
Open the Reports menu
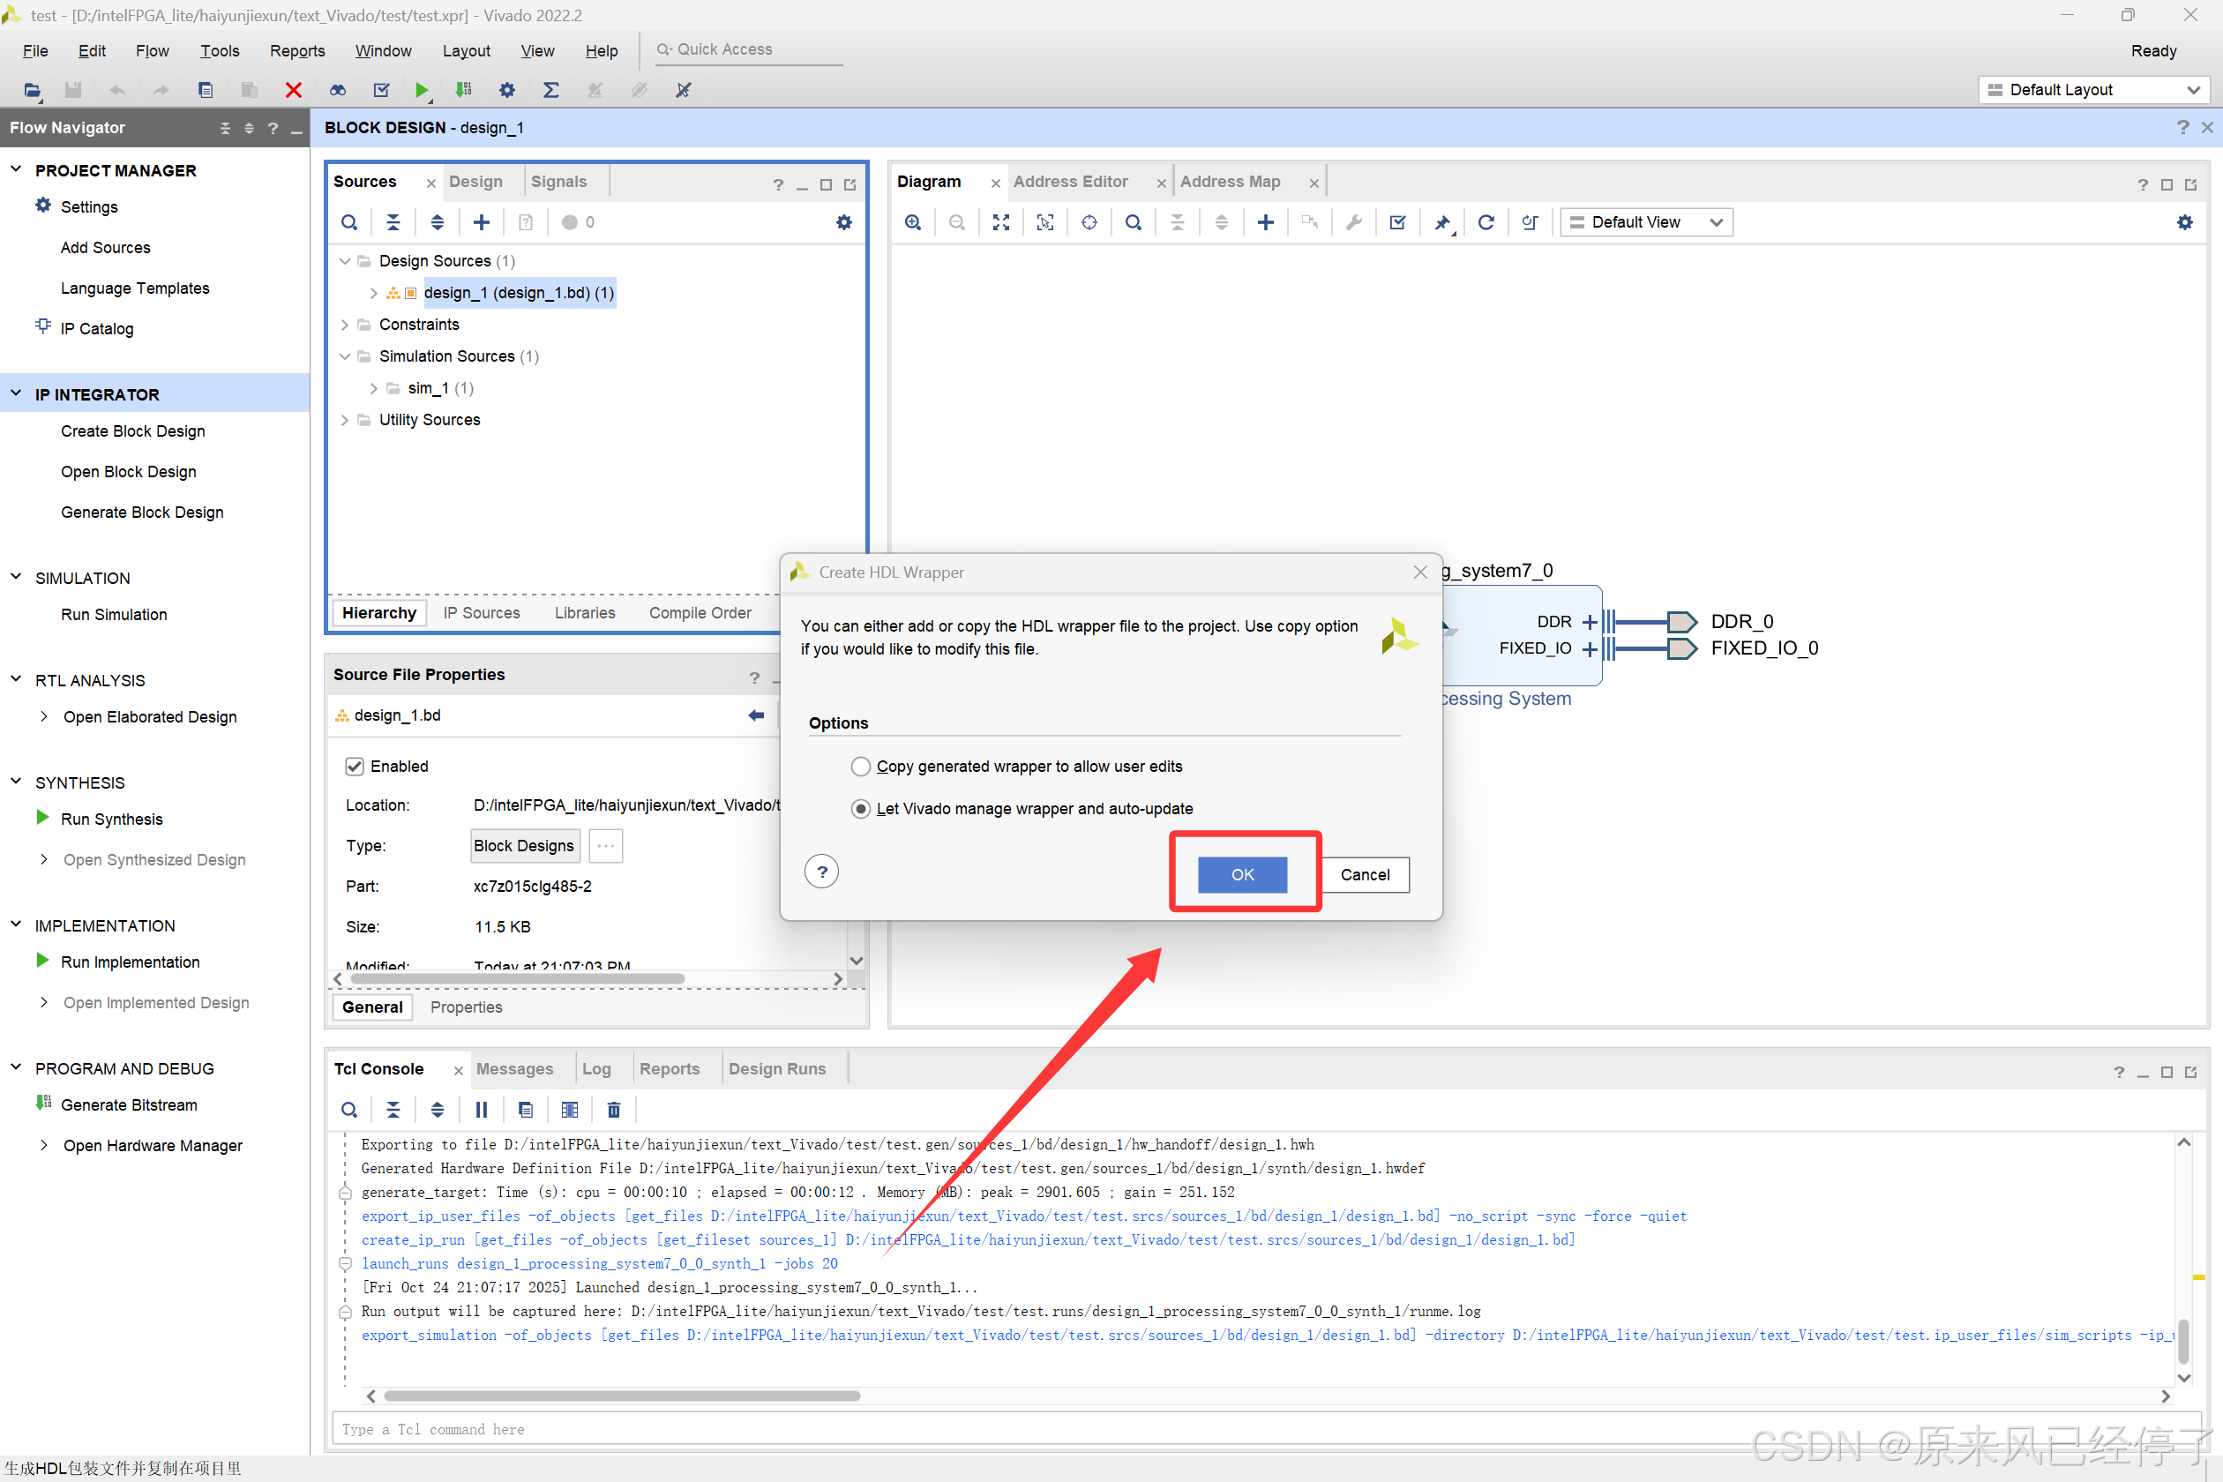(x=296, y=51)
